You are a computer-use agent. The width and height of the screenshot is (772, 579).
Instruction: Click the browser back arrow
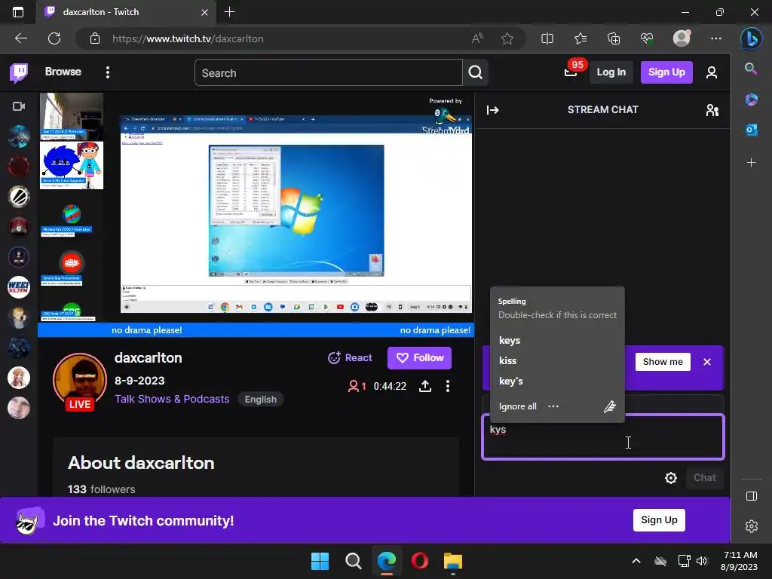coord(21,38)
